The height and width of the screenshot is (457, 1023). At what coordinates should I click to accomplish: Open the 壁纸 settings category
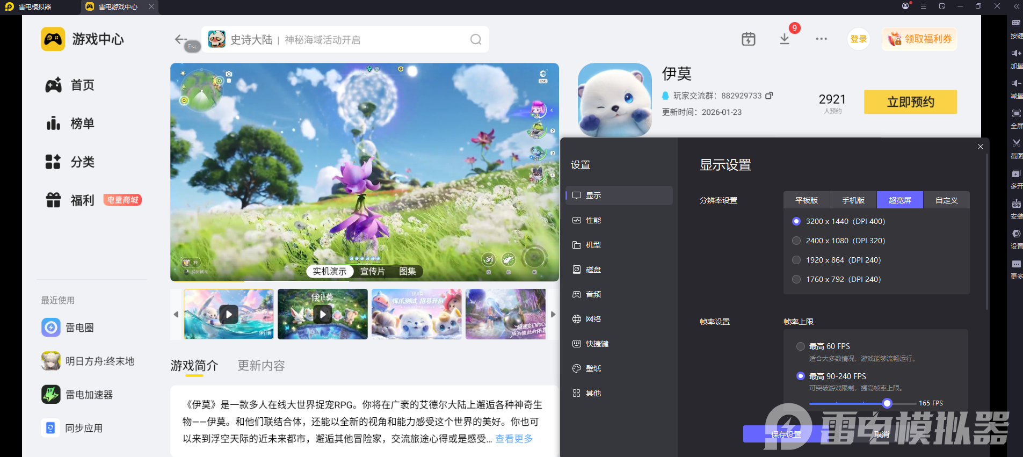click(x=619, y=368)
